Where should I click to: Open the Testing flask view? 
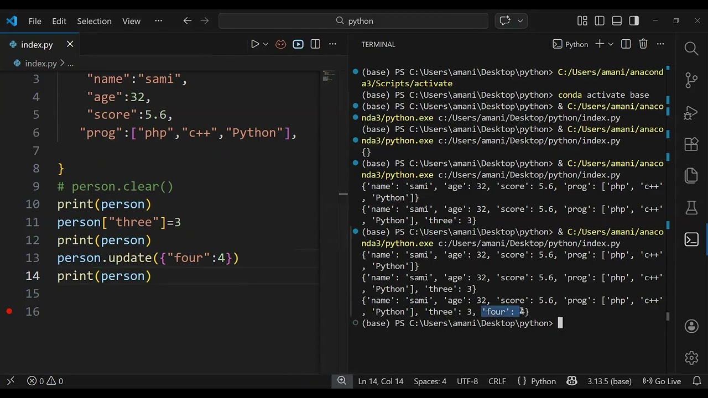click(x=691, y=208)
